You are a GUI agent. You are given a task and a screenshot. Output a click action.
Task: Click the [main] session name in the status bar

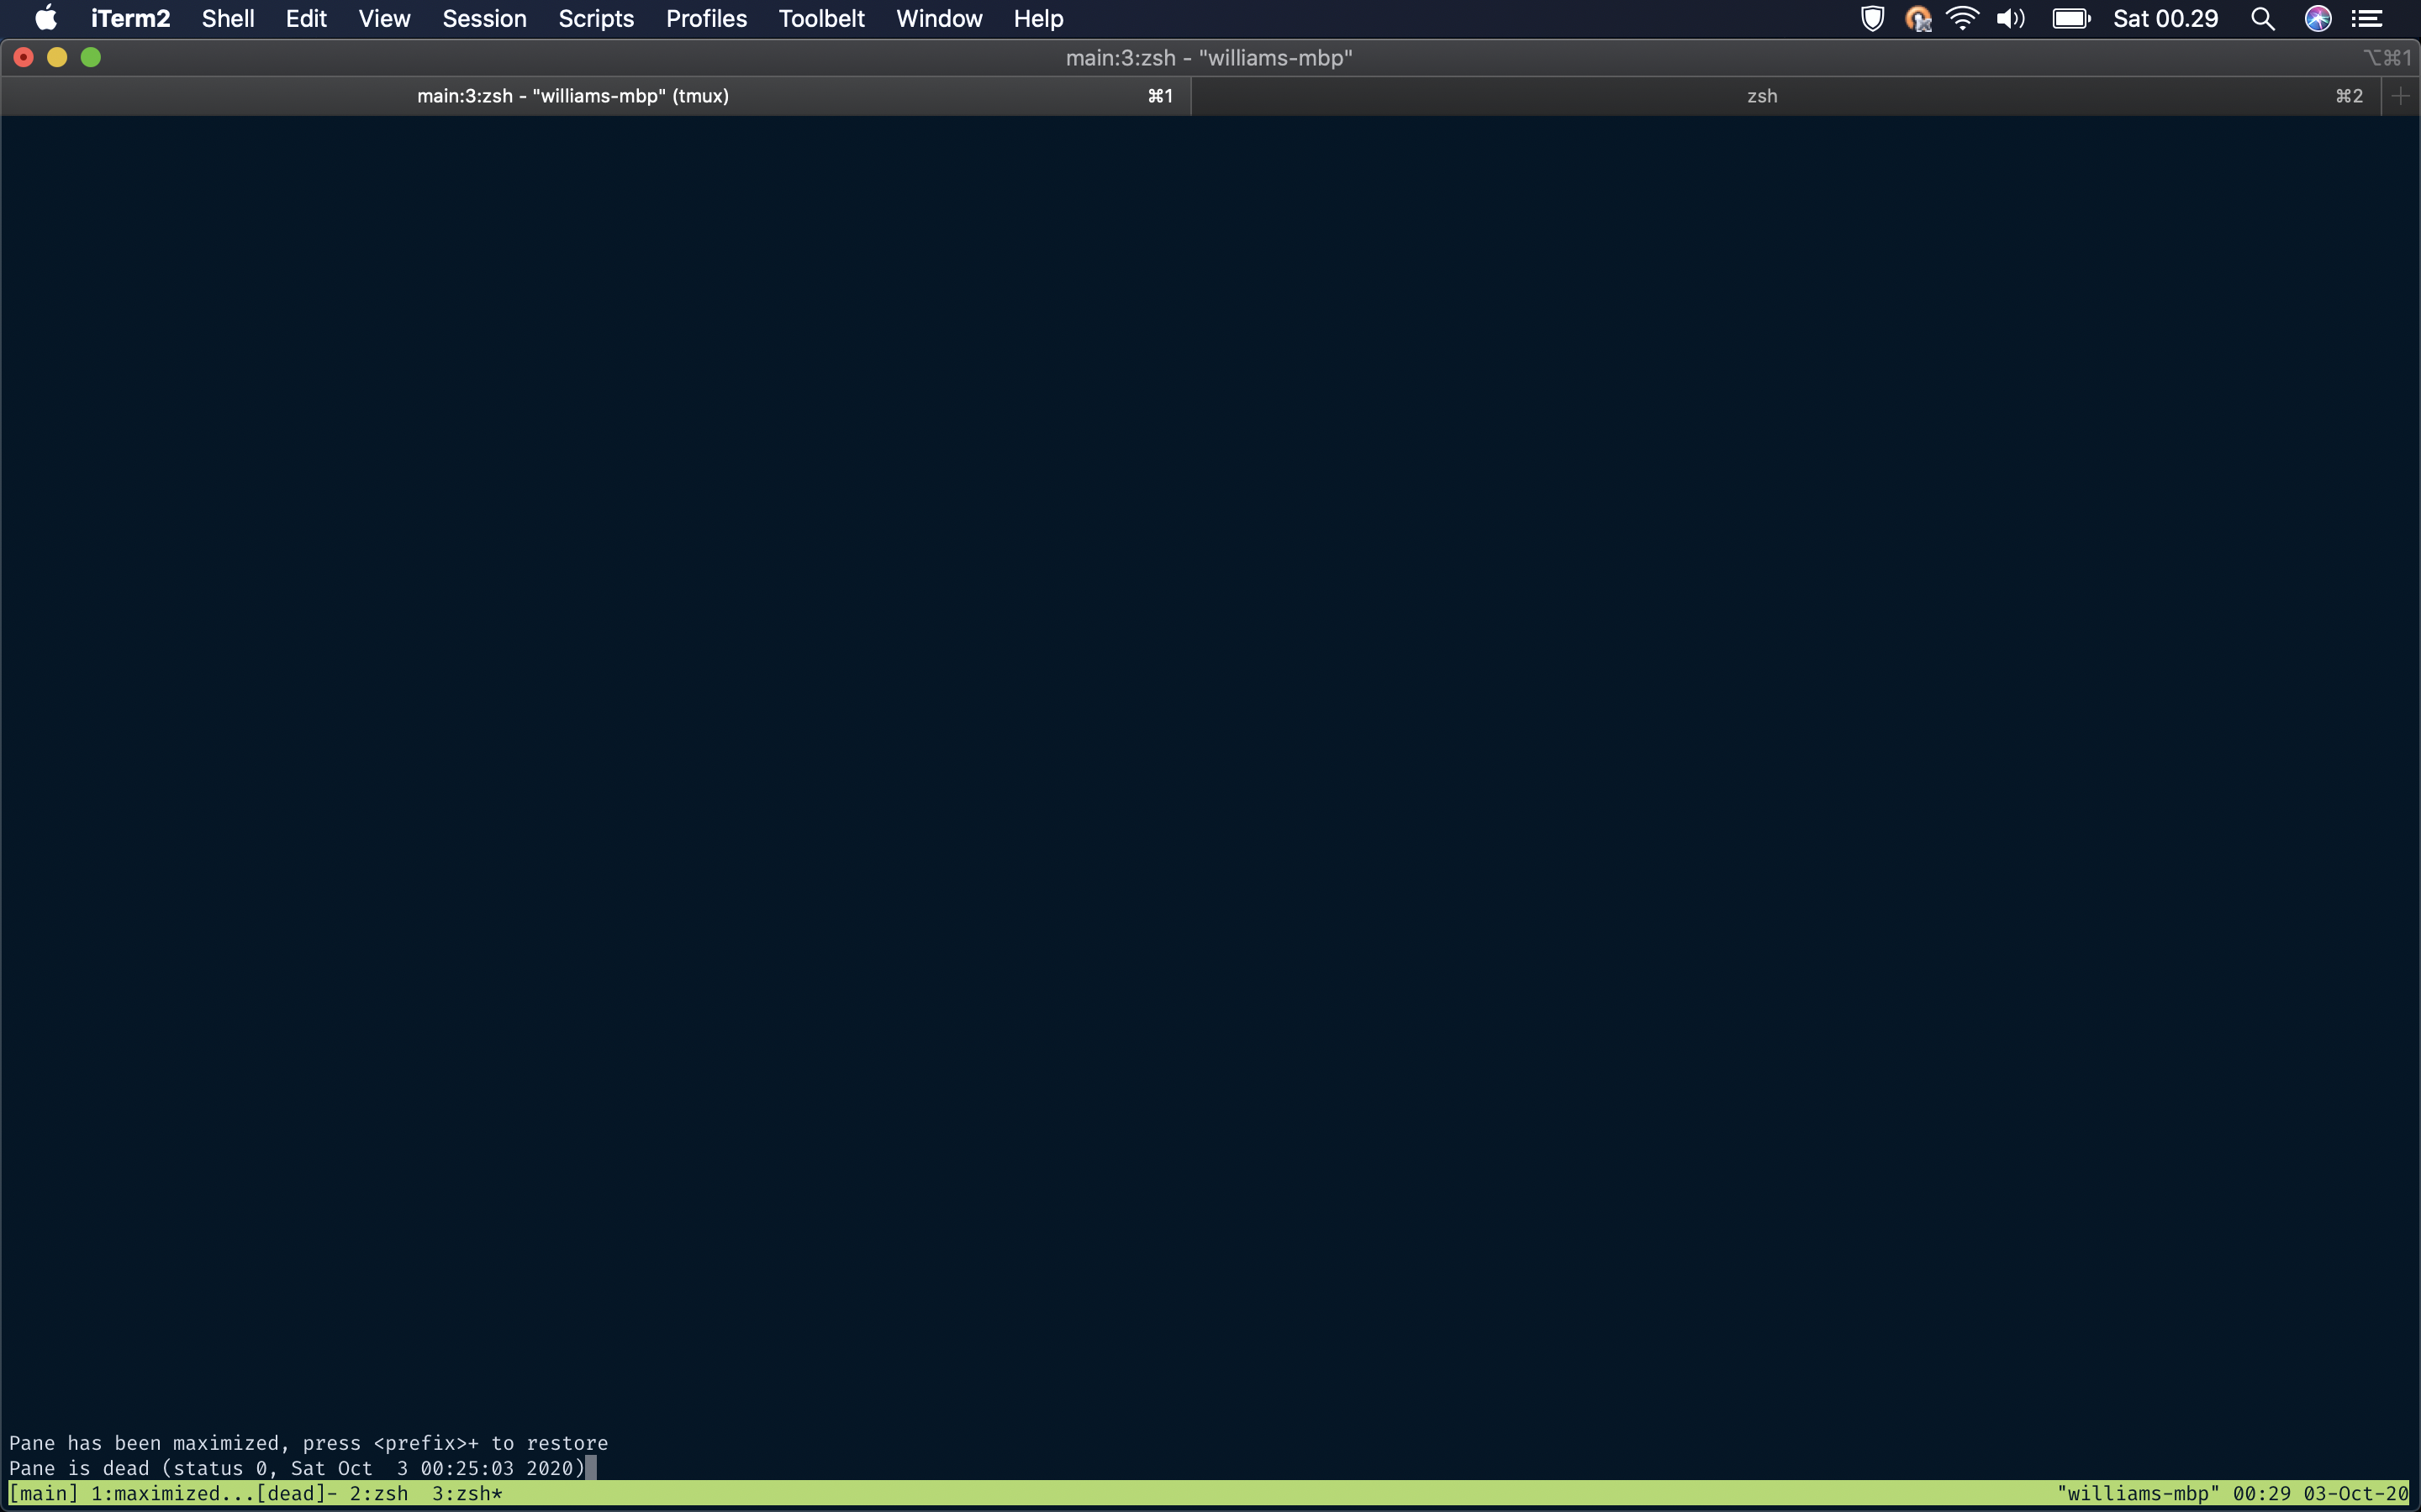click(43, 1493)
